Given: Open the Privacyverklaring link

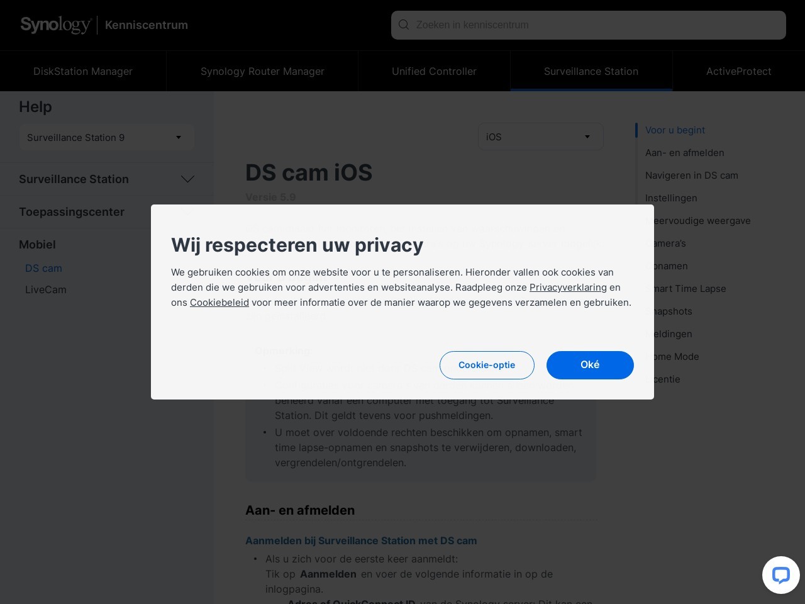Looking at the screenshot, I should 568,288.
